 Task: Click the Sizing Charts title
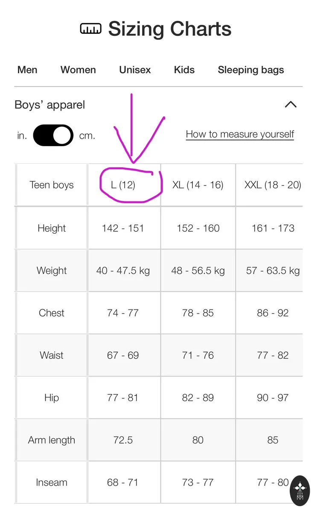170,29
